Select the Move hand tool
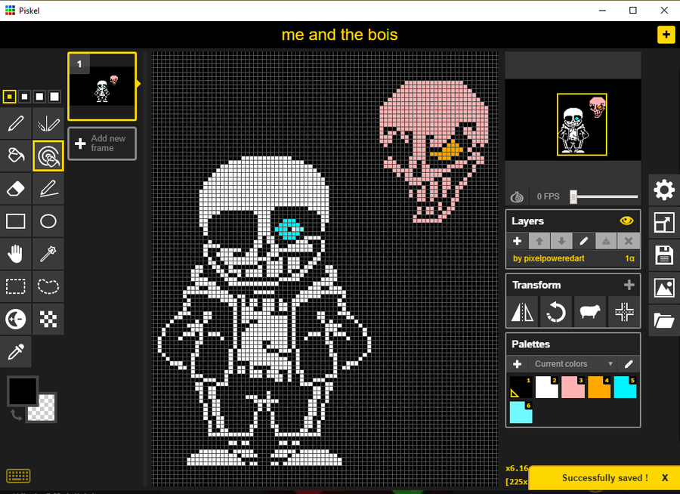This screenshot has height=494, width=680. [16, 254]
